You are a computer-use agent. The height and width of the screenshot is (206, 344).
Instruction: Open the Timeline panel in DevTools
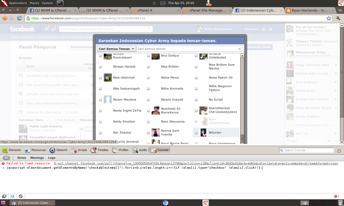[99, 150]
